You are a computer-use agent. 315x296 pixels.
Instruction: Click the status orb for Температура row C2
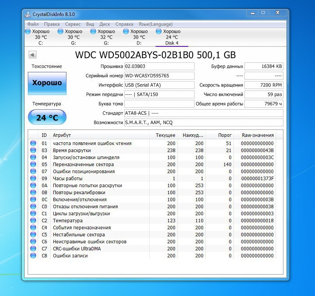point(33,220)
